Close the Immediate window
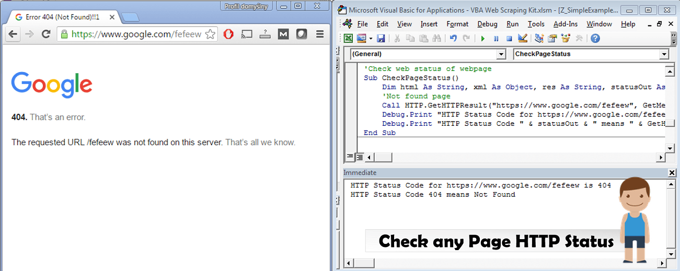Screen dimensions: 680x271 [672, 173]
